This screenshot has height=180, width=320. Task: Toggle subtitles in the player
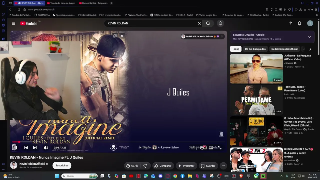point(193,147)
